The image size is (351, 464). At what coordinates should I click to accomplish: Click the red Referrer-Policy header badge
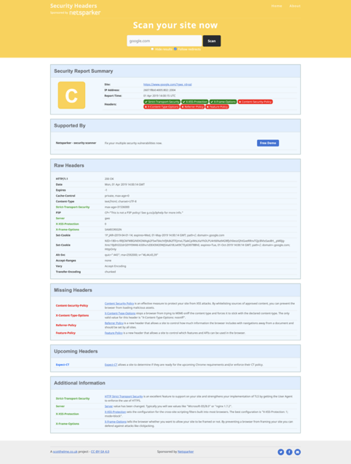click(x=192, y=107)
